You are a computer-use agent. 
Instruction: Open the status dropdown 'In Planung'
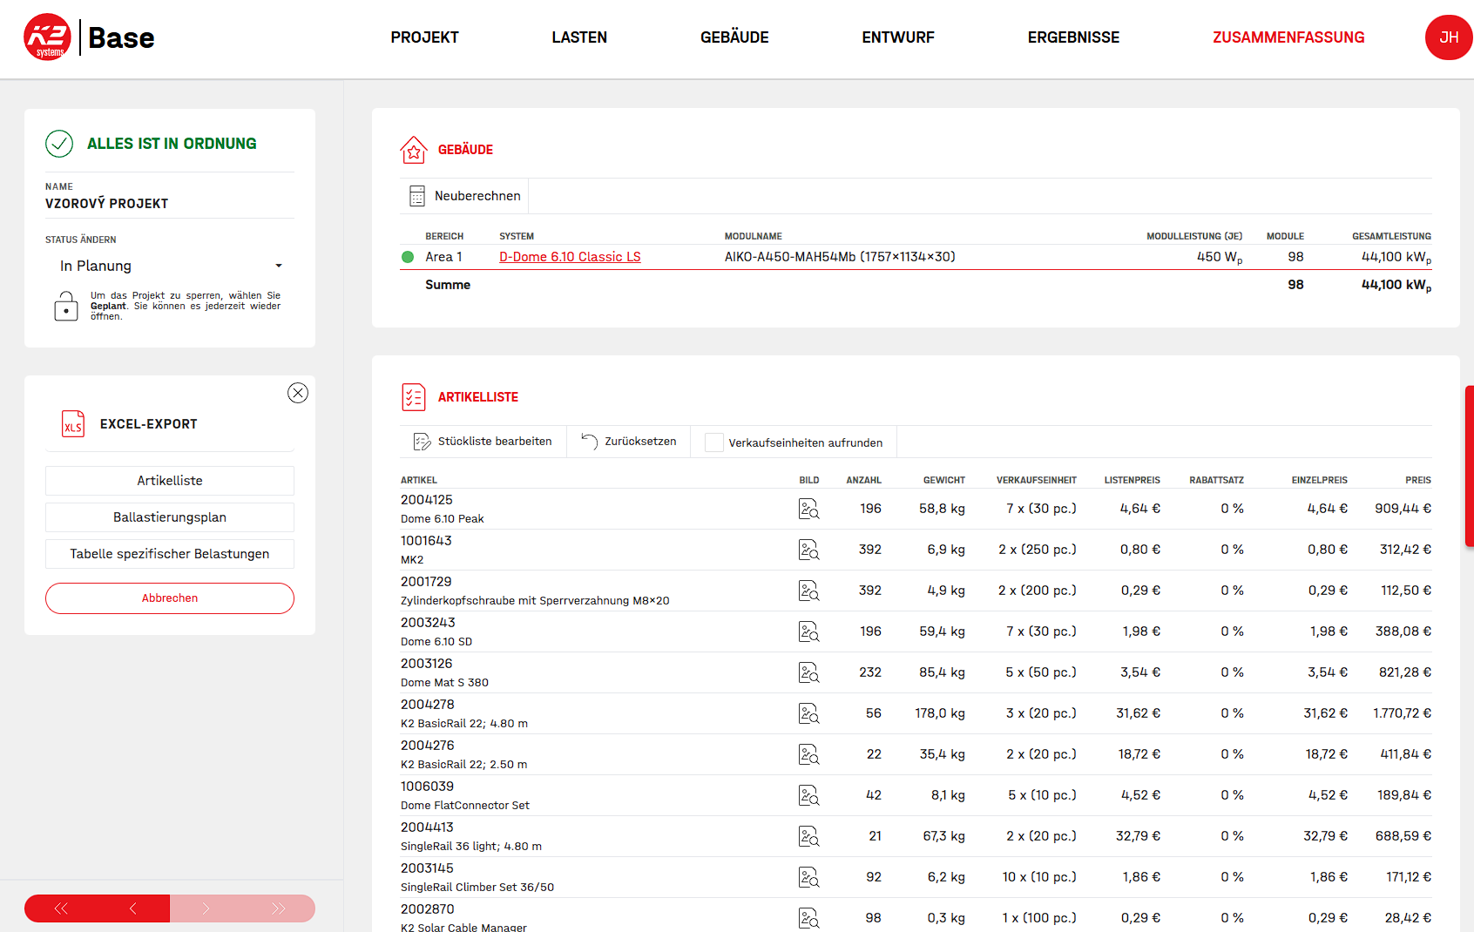point(170,266)
